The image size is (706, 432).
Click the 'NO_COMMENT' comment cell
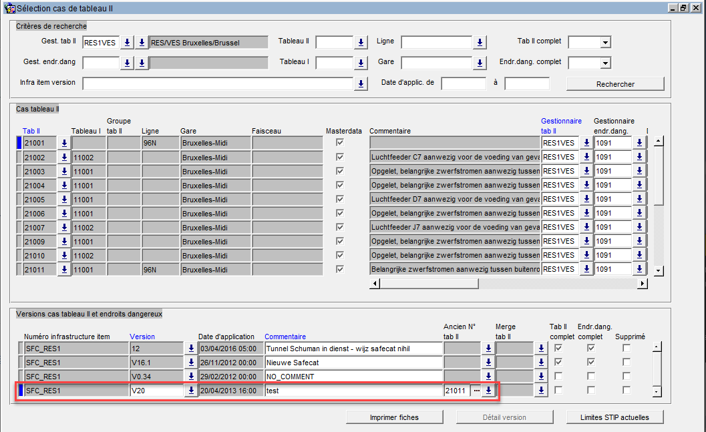(354, 376)
